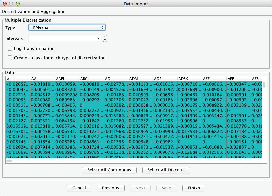Click the Finish button

pyautogui.click(x=194, y=188)
